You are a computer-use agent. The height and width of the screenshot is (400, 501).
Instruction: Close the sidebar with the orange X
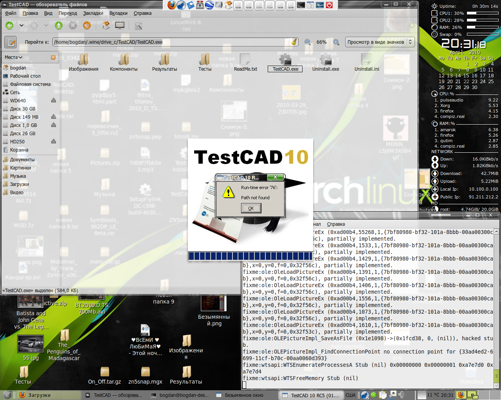pyautogui.click(x=53, y=57)
